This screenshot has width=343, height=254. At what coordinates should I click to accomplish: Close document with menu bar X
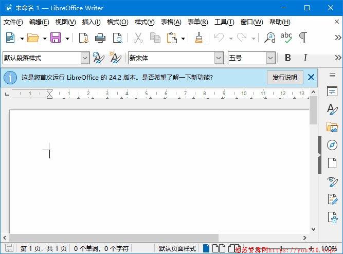[x=337, y=22]
